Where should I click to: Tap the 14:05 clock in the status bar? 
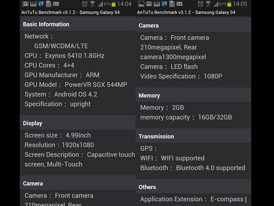(240, 4)
